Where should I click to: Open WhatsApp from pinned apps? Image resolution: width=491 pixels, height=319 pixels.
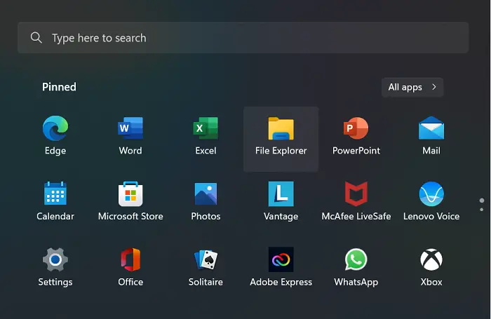[x=356, y=259]
